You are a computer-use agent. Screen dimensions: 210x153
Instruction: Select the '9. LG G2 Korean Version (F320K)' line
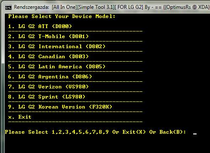[60, 107]
